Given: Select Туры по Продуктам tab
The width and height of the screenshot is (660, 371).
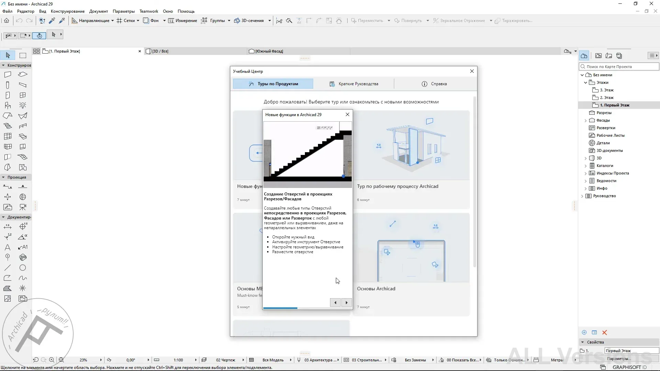Looking at the screenshot, I should tap(273, 84).
